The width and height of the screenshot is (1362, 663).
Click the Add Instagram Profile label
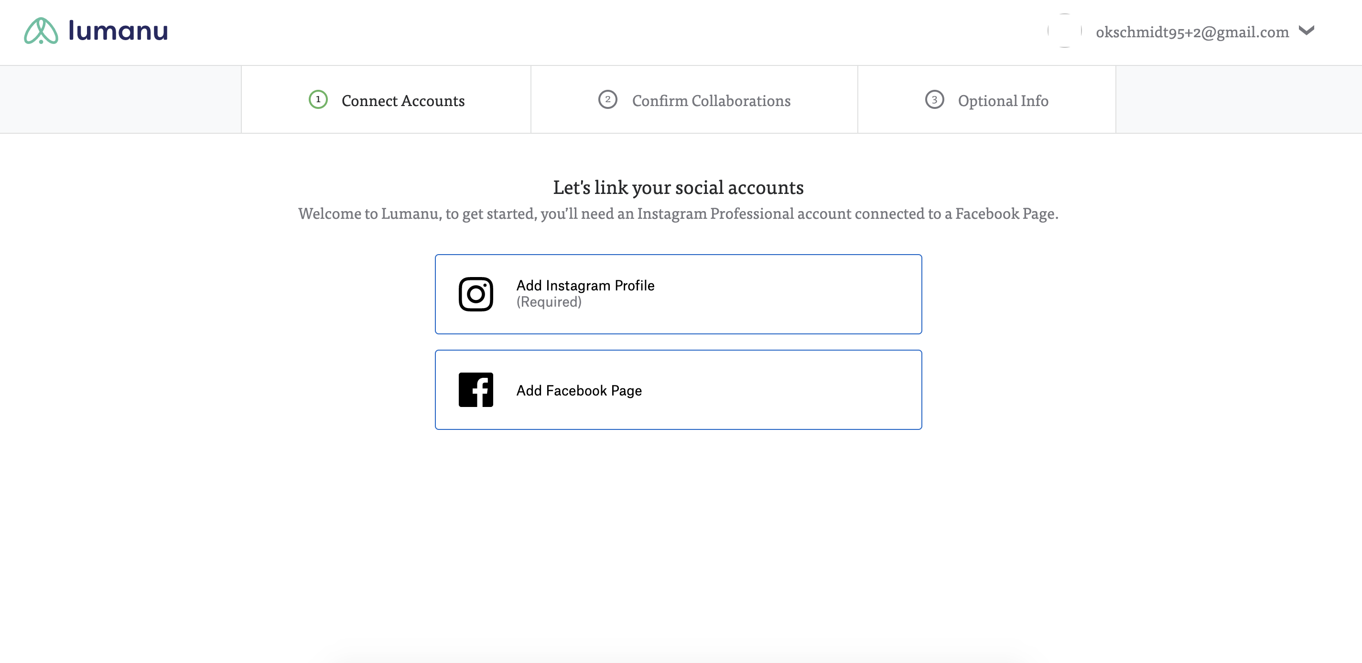pos(585,285)
